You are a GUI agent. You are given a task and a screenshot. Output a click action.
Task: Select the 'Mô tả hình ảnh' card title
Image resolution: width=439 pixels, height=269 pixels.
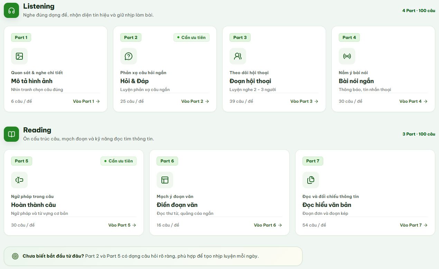pyautogui.click(x=32, y=81)
